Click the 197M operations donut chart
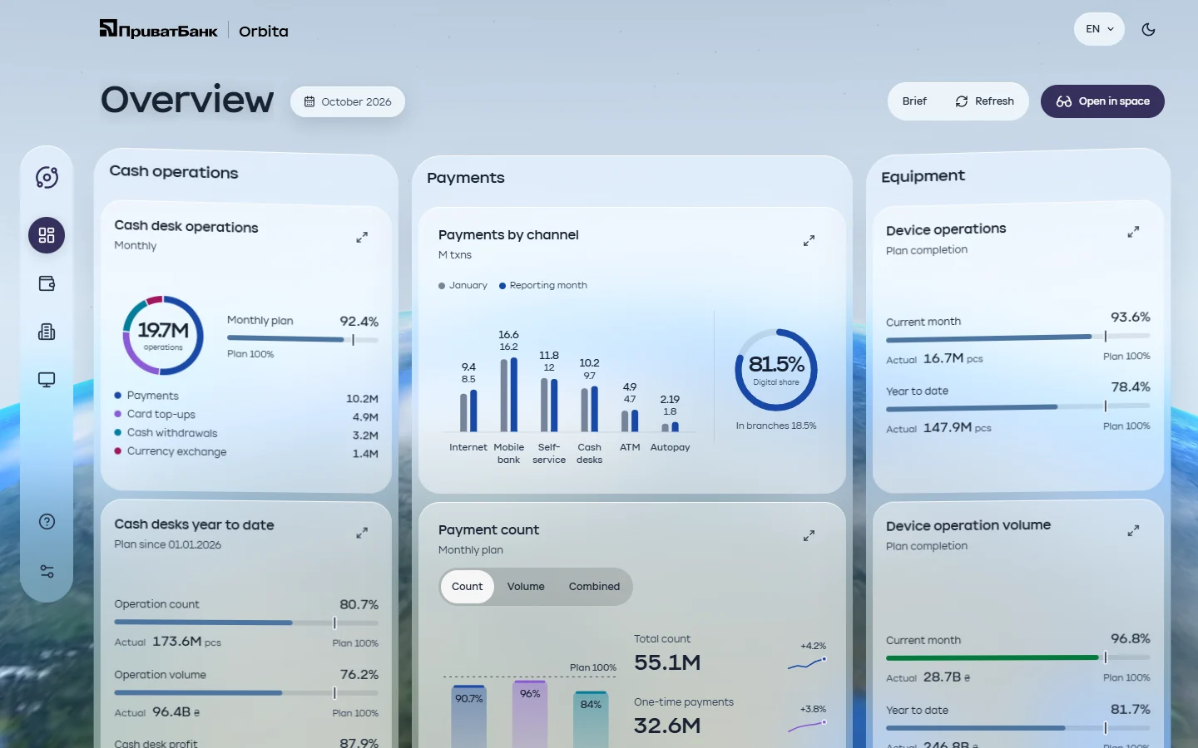The image size is (1198, 748). (163, 335)
